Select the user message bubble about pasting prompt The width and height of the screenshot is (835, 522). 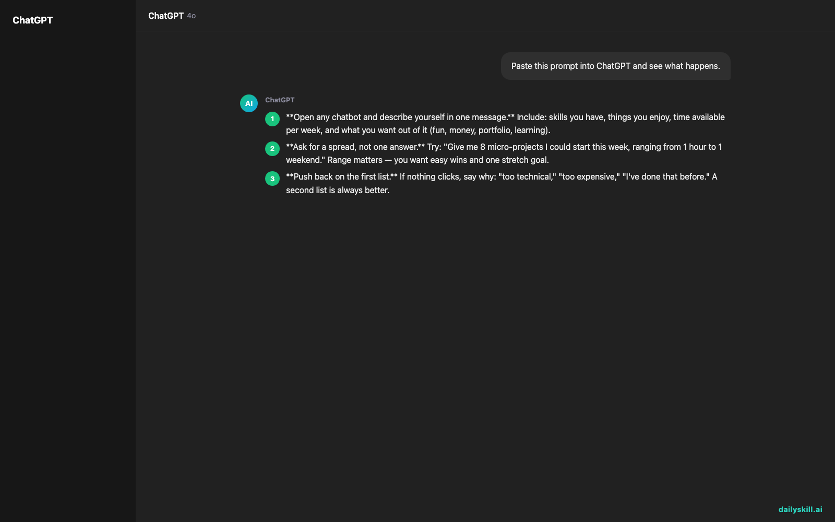pyautogui.click(x=615, y=66)
